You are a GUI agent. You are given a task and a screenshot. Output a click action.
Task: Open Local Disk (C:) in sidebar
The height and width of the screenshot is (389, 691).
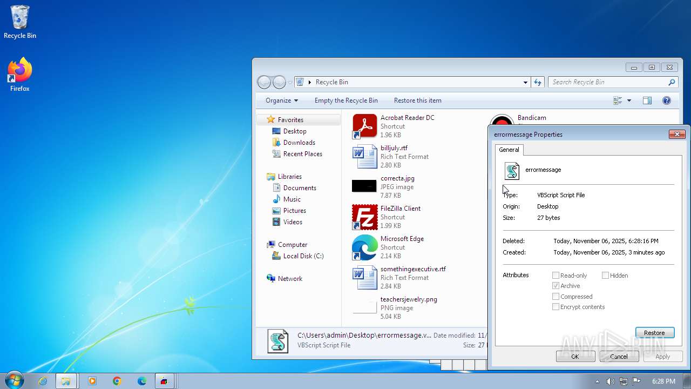click(x=303, y=256)
